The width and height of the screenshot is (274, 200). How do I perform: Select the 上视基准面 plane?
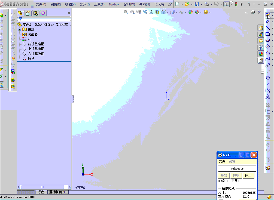point(36,49)
